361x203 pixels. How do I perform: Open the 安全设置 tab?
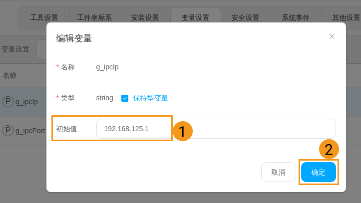[x=245, y=18]
